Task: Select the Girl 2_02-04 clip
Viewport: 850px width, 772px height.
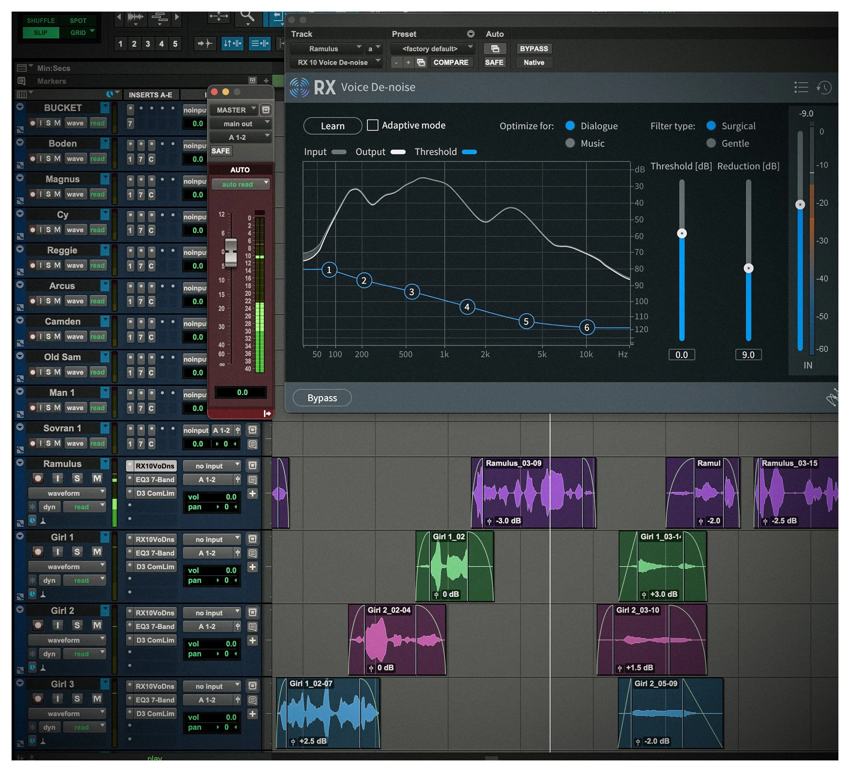Action: coord(397,639)
